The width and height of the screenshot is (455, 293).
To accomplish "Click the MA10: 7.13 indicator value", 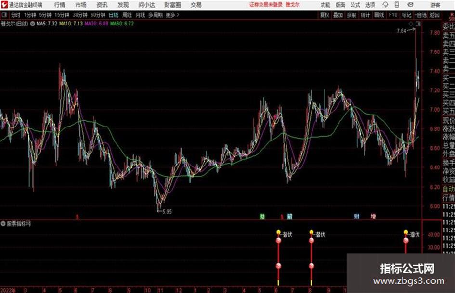I will 71,24.
